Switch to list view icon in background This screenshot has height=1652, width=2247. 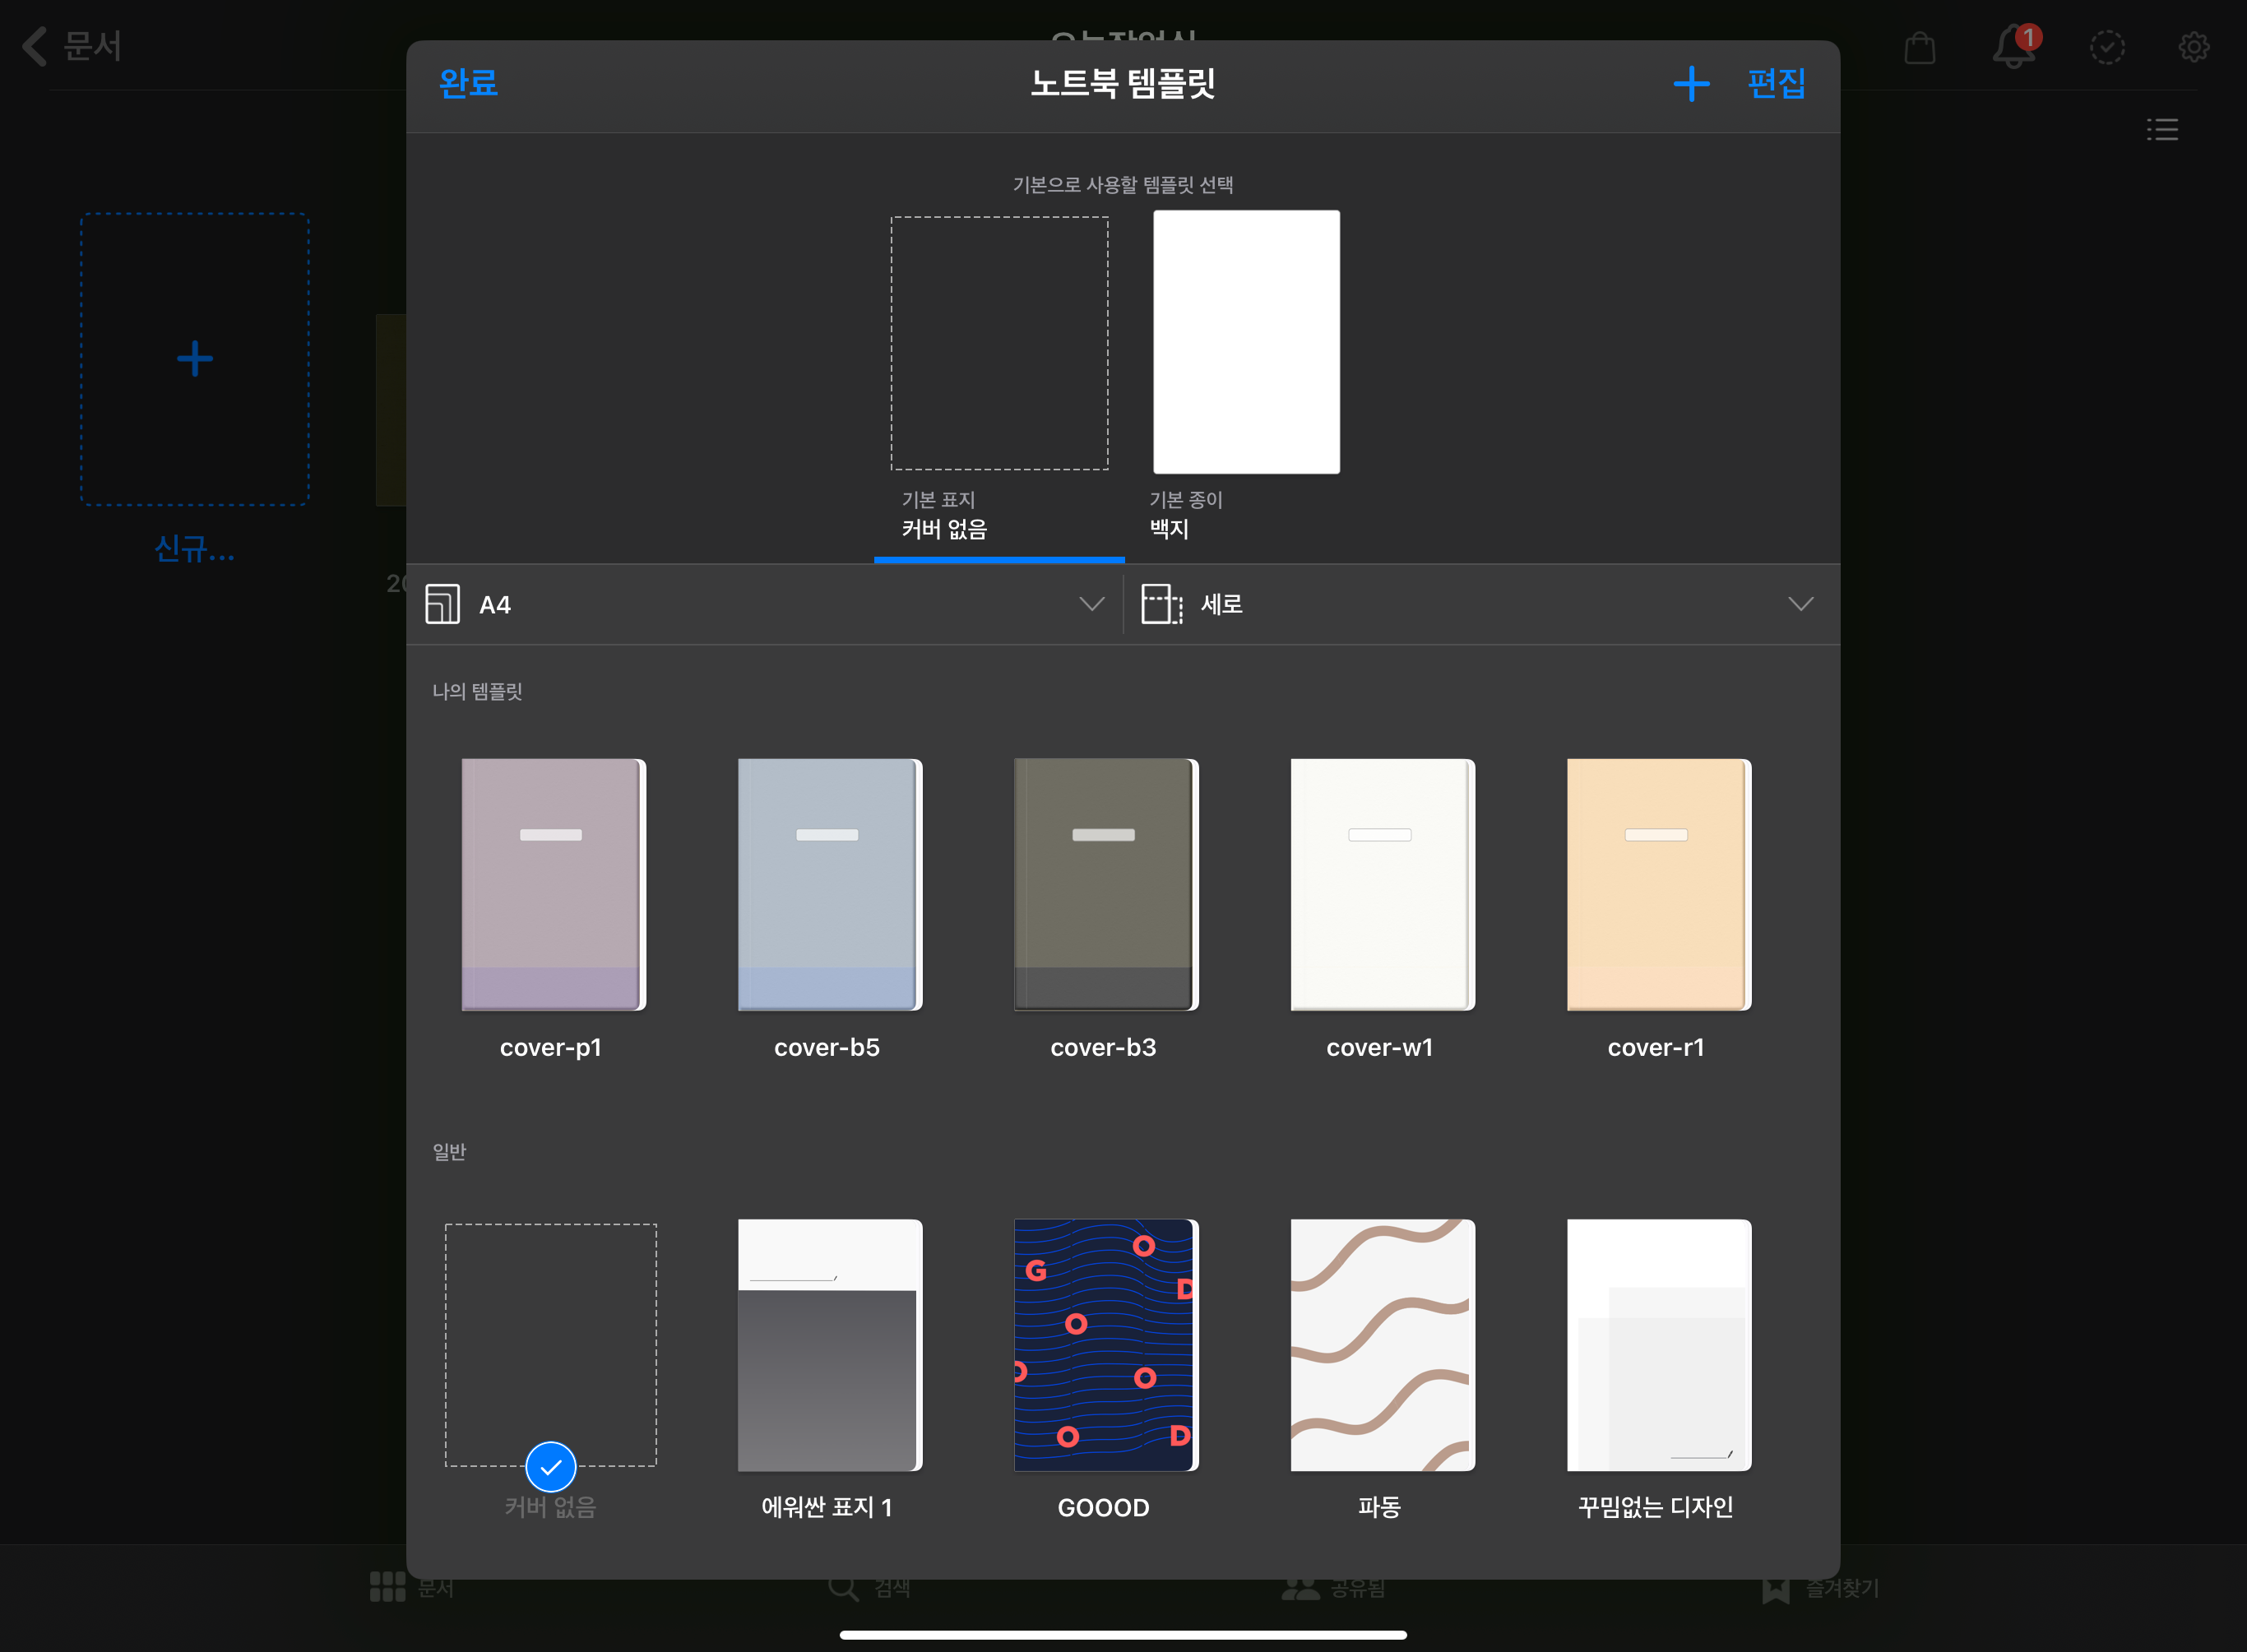click(2162, 129)
